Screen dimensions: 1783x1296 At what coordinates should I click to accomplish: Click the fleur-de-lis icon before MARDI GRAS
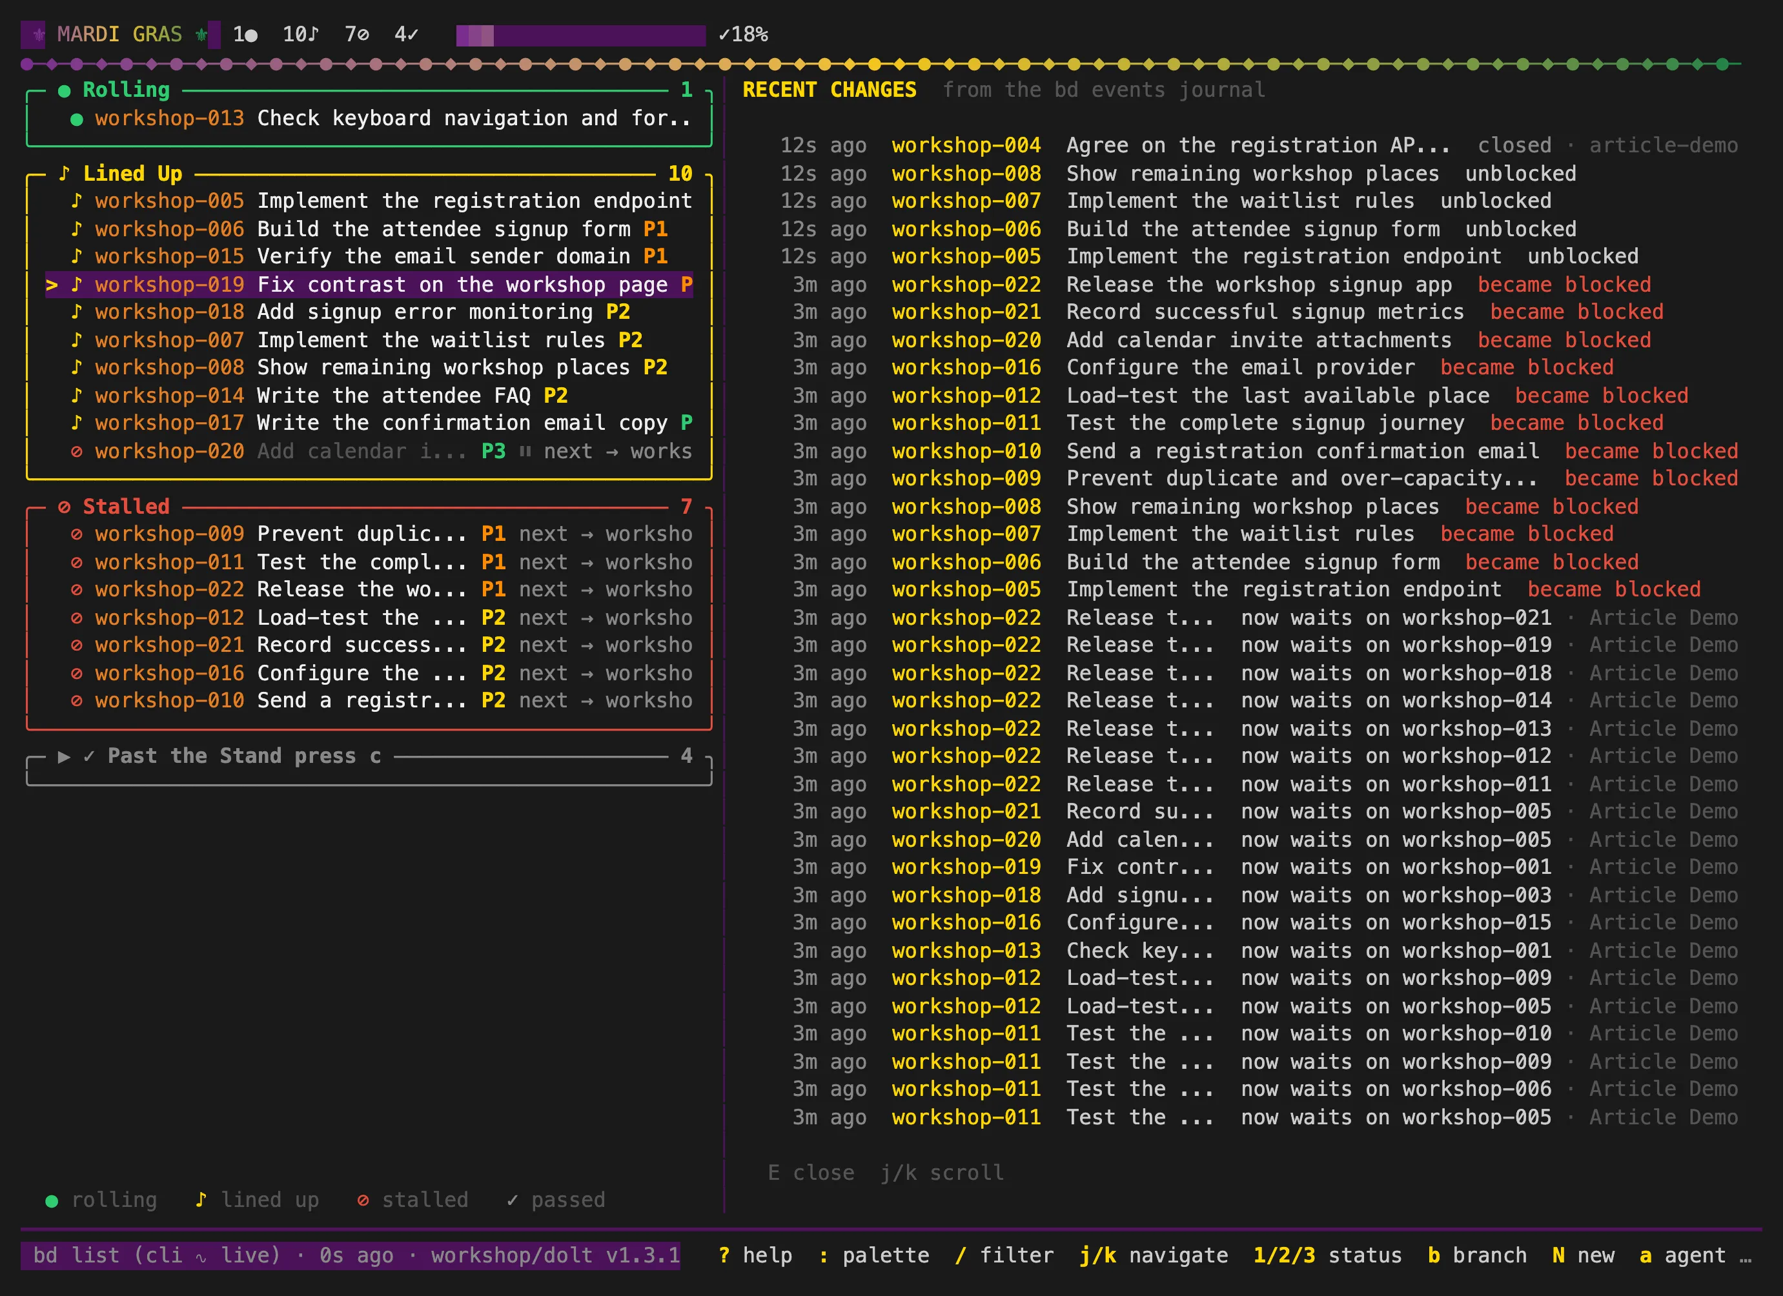click(39, 35)
